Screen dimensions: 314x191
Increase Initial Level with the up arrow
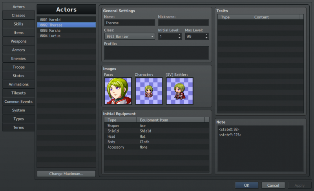point(179,35)
